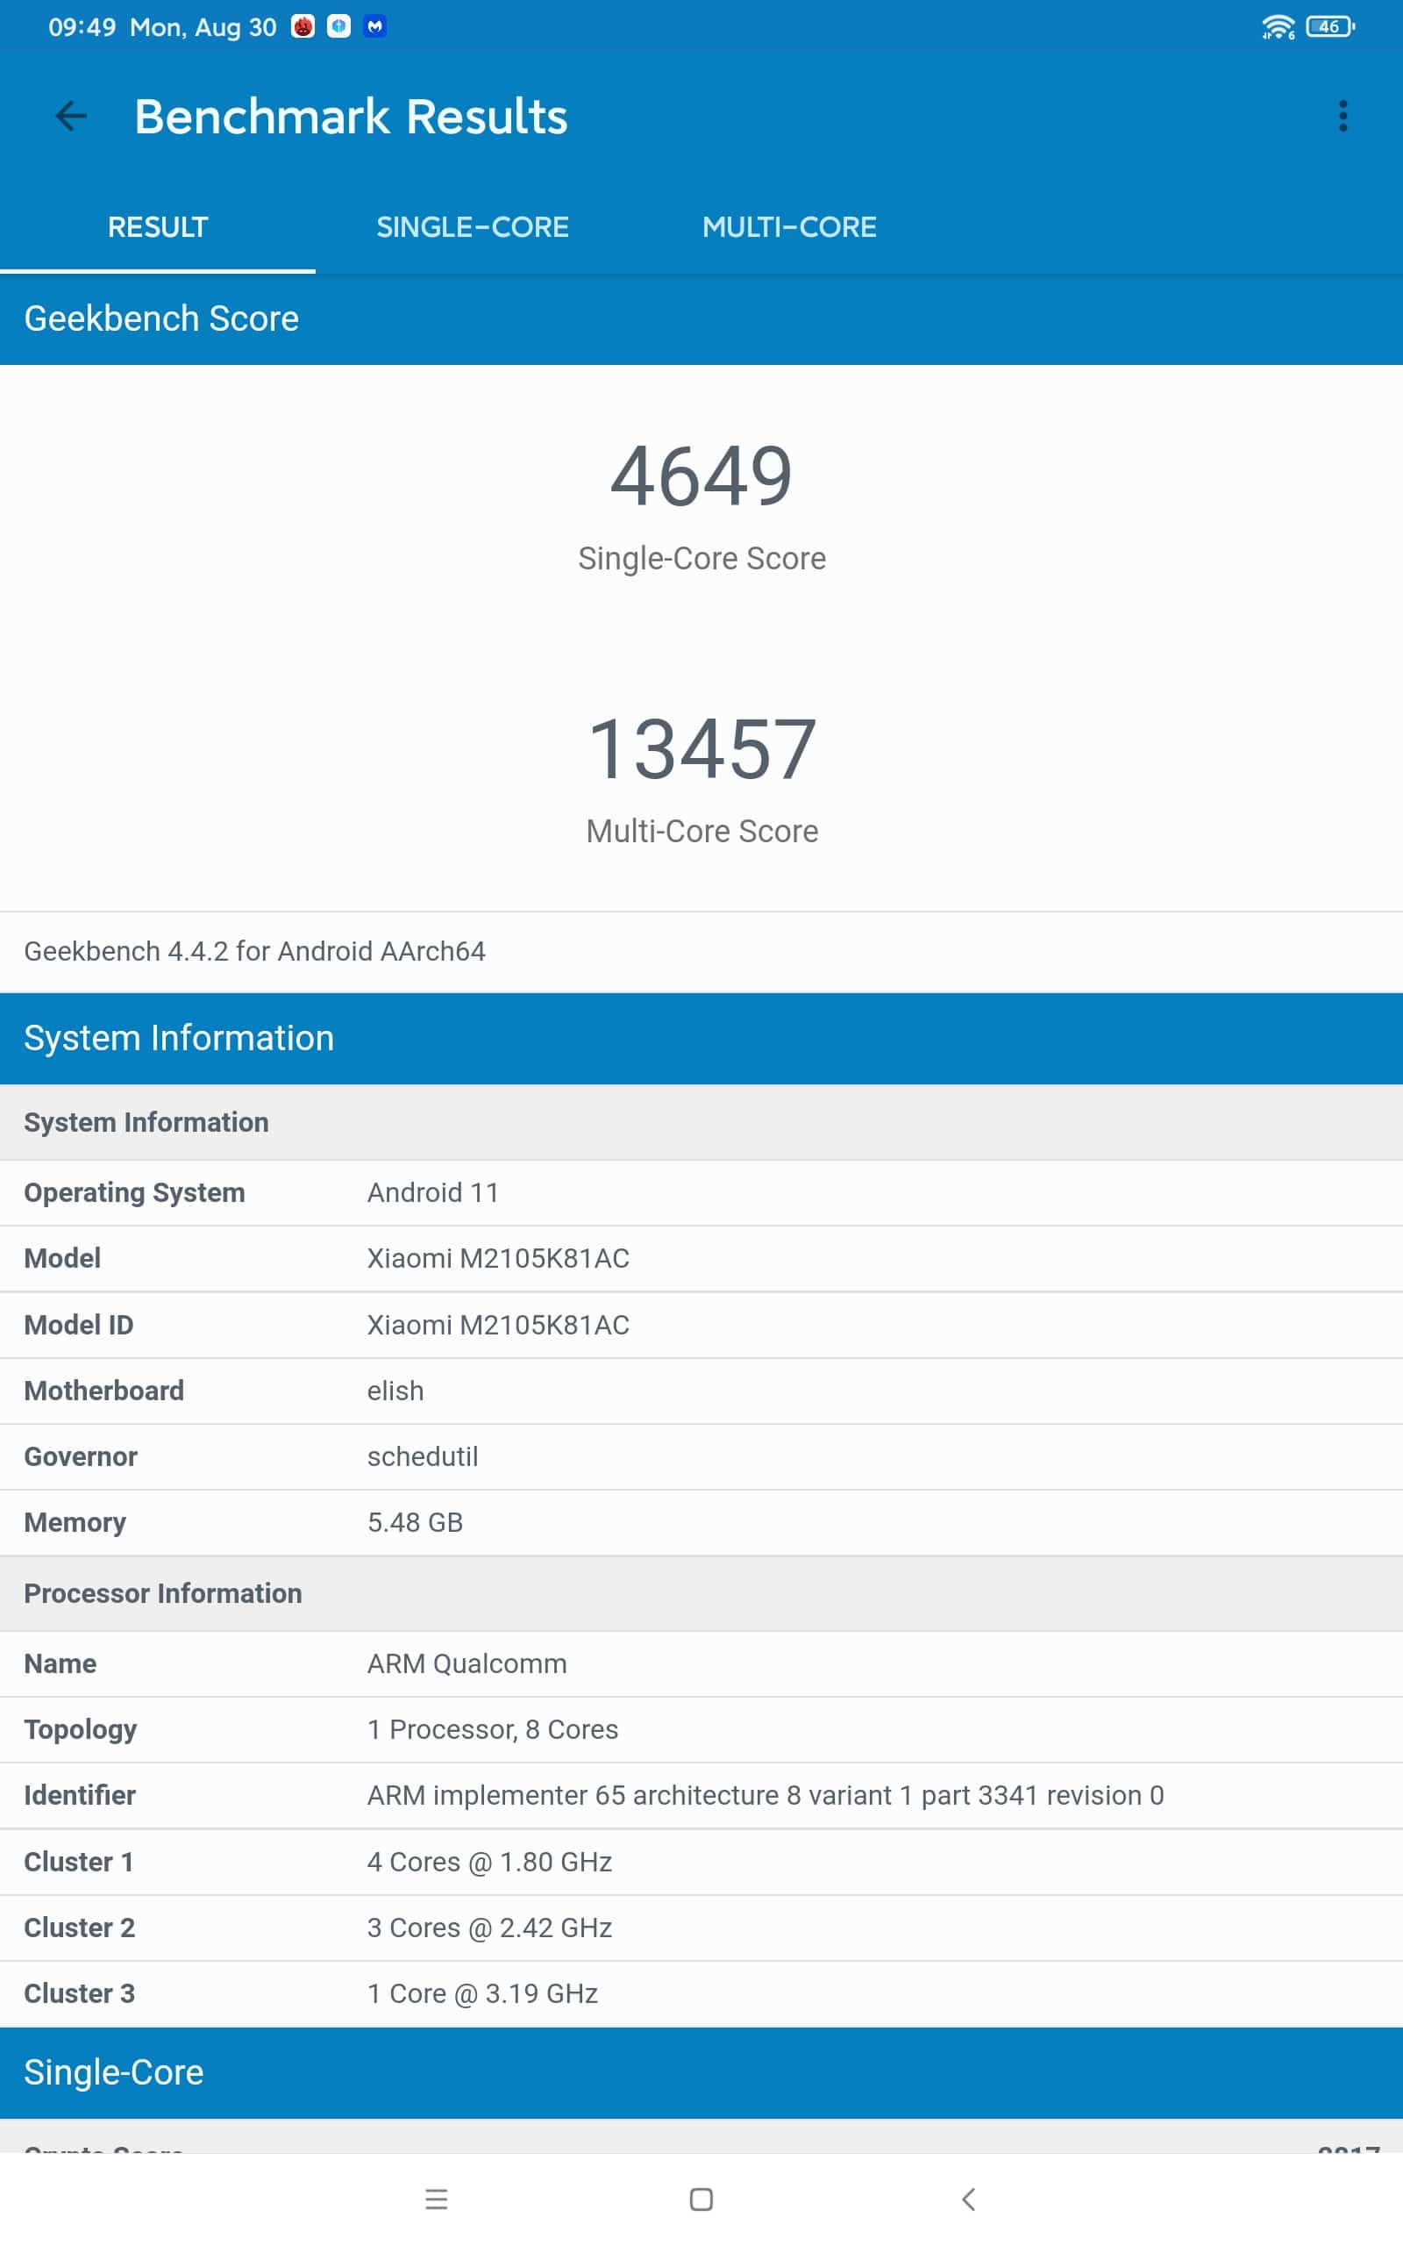1403x2246 pixels.
Task: Select the Governor schedutil row
Action: tap(701, 1457)
